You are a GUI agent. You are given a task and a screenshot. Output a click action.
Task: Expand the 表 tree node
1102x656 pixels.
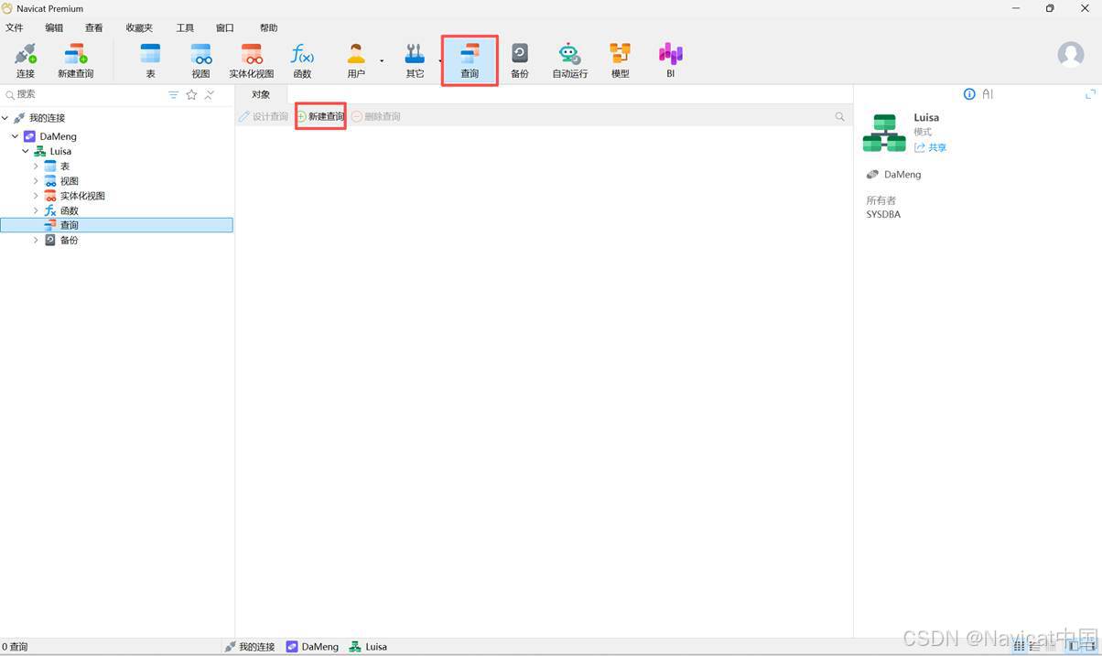[36, 166]
